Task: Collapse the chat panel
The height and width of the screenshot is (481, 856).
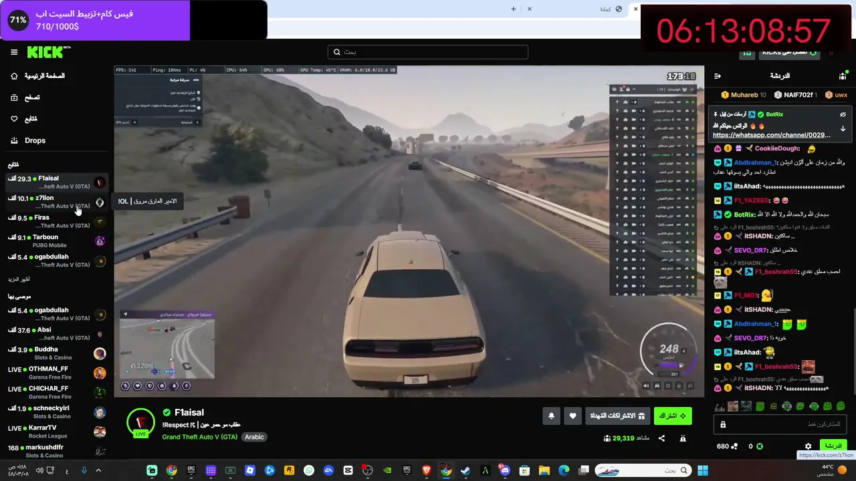Action: (718, 76)
